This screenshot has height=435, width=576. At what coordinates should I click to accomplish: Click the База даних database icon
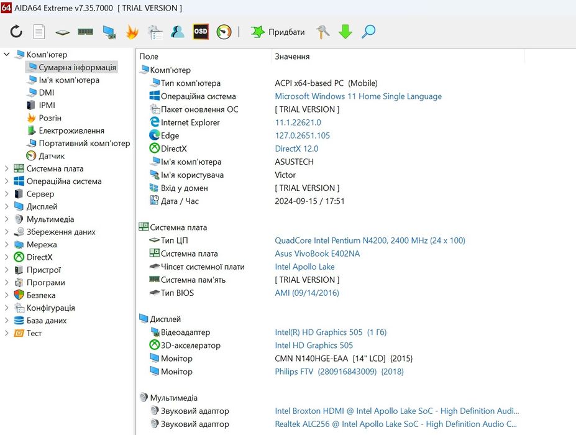pyautogui.click(x=19, y=321)
